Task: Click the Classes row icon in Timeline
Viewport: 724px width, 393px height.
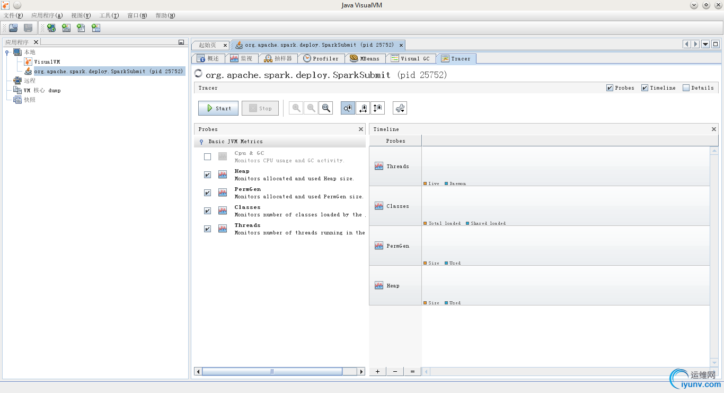Action: [378, 206]
